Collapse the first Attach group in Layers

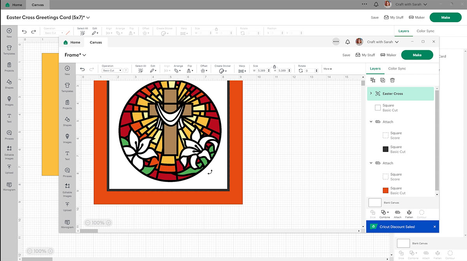(371, 122)
